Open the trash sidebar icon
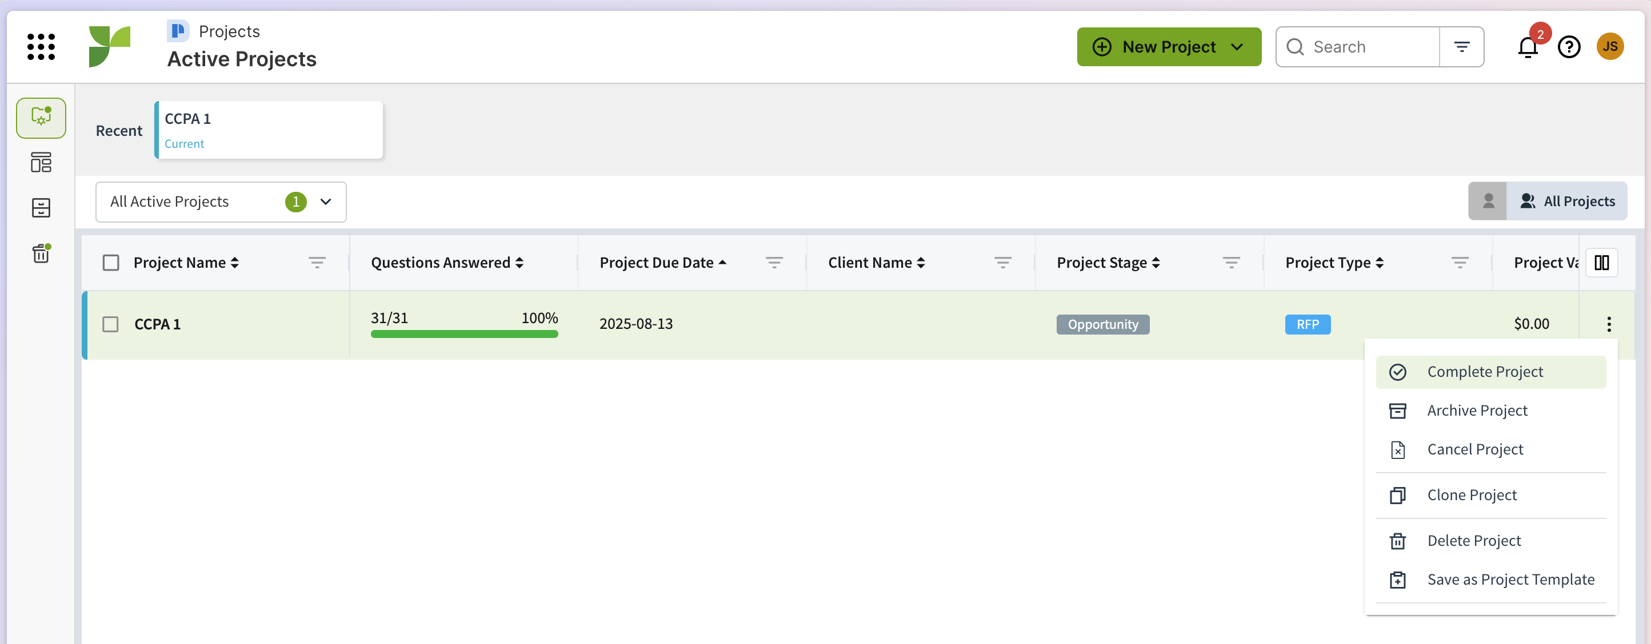Viewport: 1651px width, 644px height. tap(41, 253)
